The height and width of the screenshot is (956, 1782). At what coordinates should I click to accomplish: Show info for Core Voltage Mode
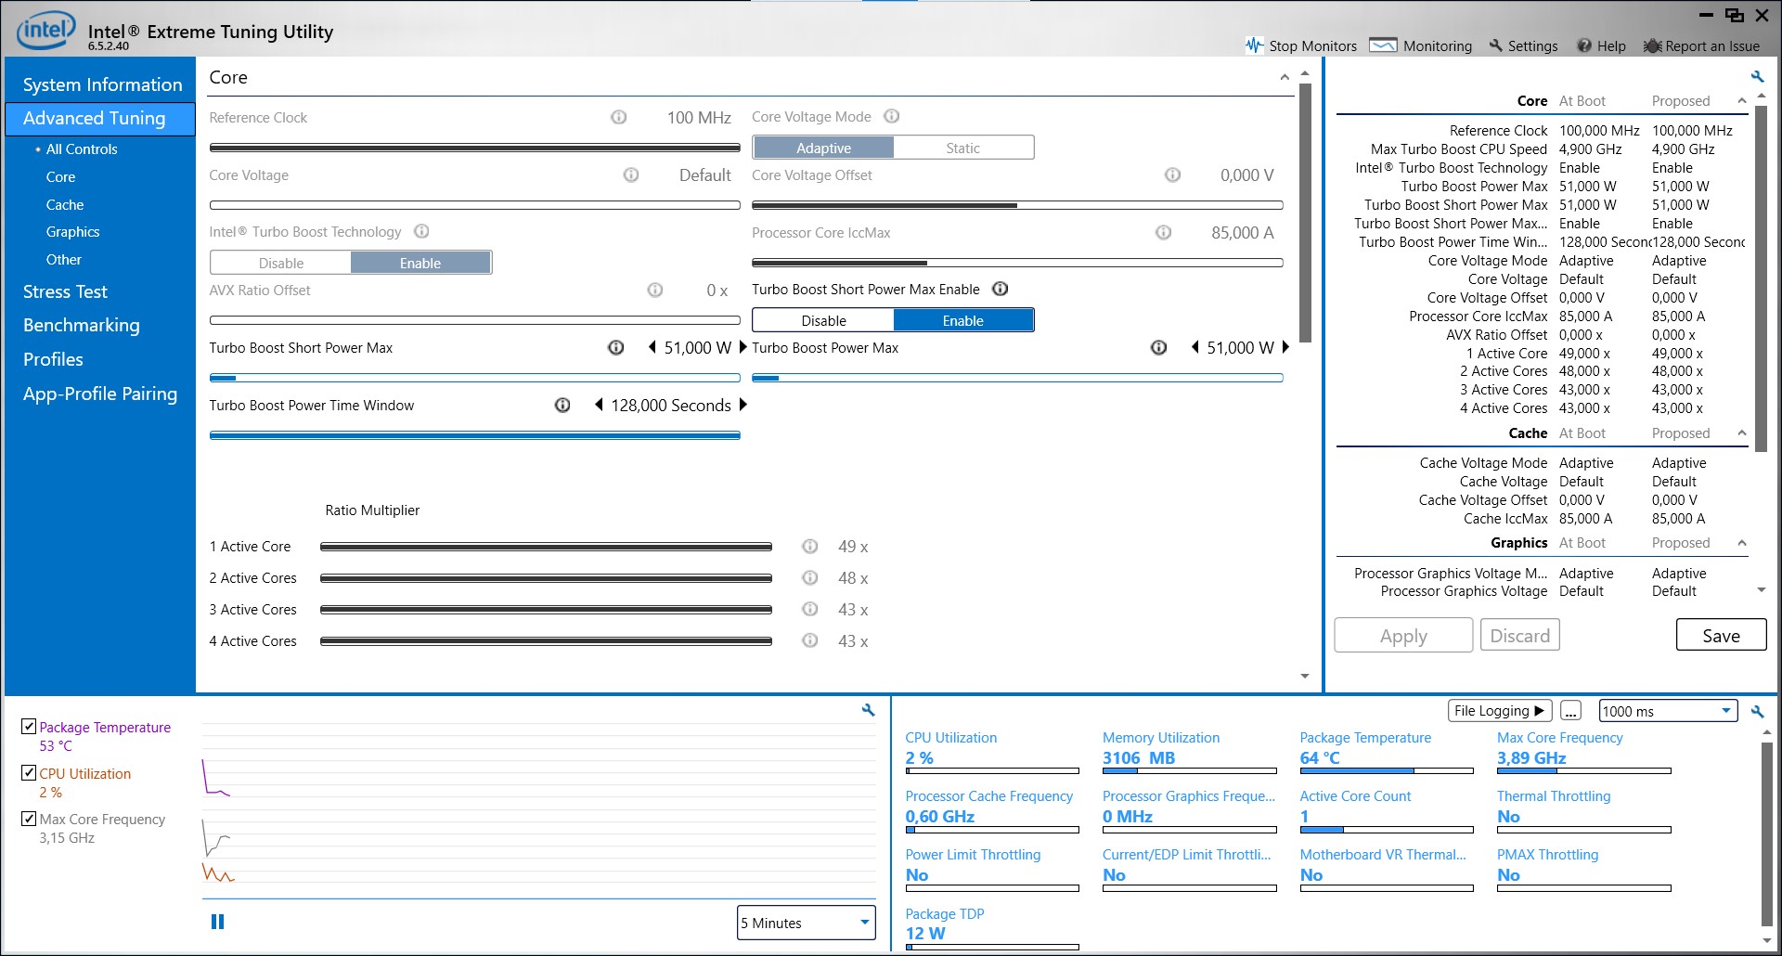[x=892, y=116]
